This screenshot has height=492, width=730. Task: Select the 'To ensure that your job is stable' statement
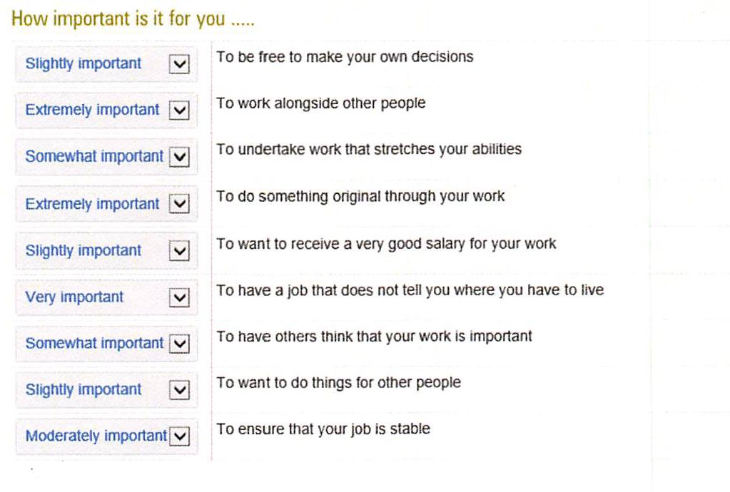(323, 429)
